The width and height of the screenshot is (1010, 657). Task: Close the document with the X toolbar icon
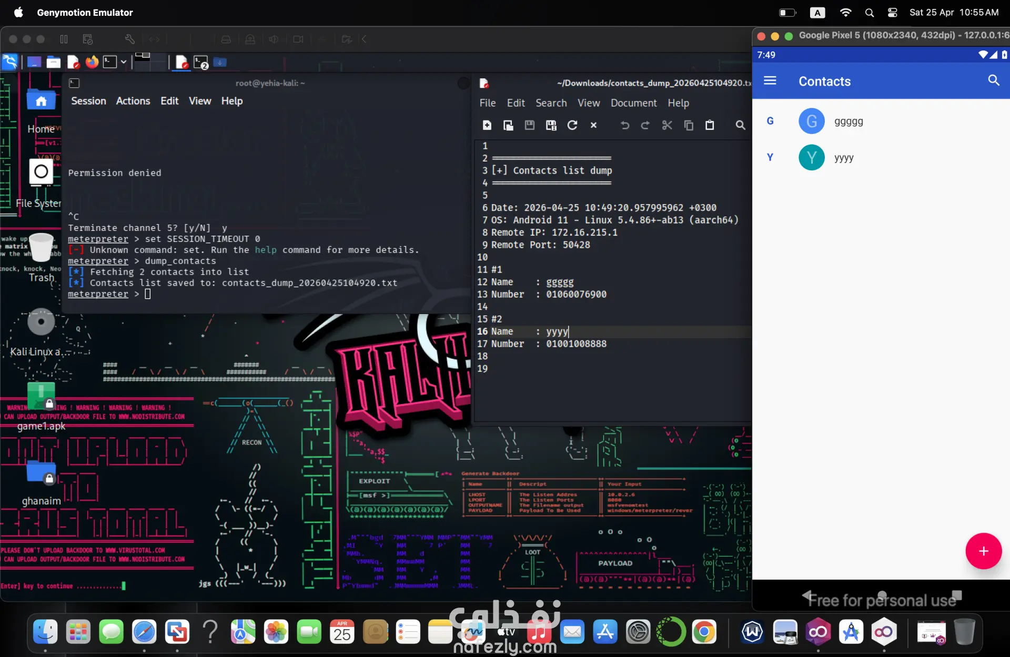tap(593, 125)
